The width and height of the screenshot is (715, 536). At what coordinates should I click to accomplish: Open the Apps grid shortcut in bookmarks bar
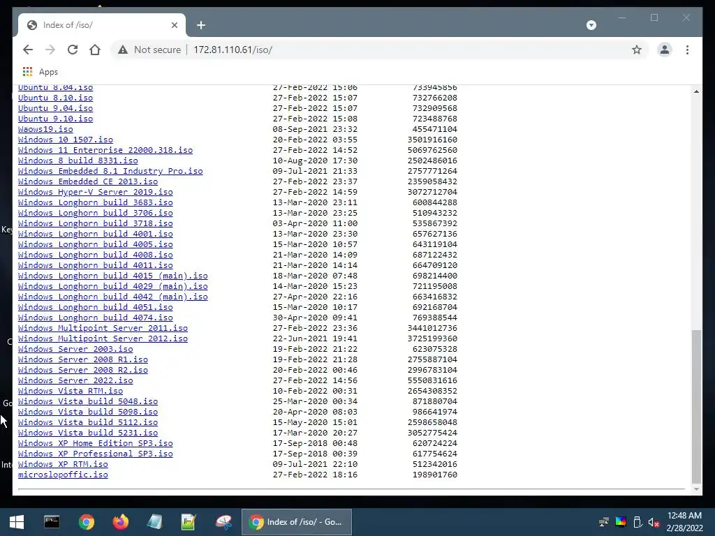(x=40, y=72)
